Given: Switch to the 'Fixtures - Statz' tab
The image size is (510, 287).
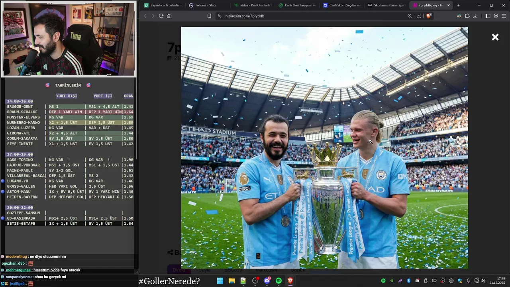Looking at the screenshot, I should click(208, 5).
